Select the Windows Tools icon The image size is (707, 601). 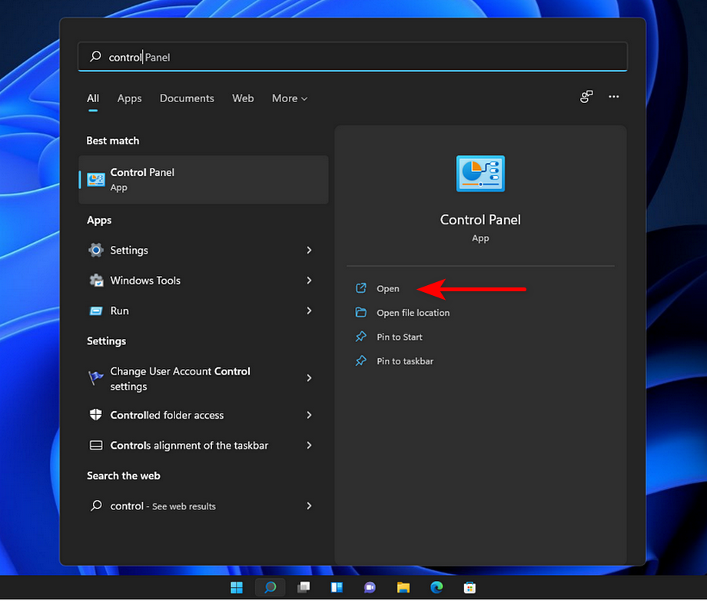click(95, 280)
